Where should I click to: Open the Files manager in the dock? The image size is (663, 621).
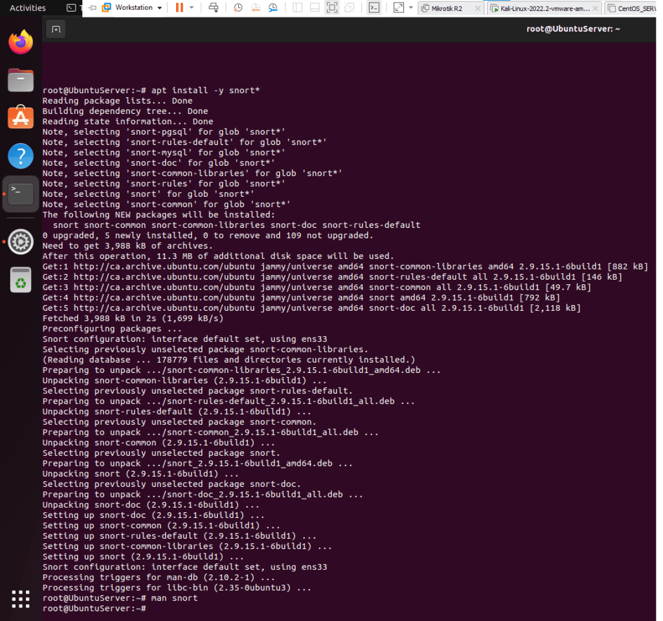pyautogui.click(x=21, y=80)
